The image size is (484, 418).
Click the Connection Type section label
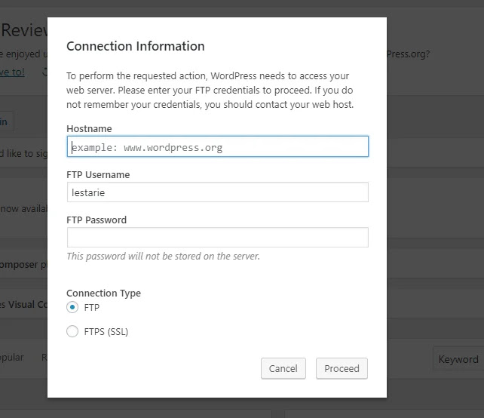103,293
